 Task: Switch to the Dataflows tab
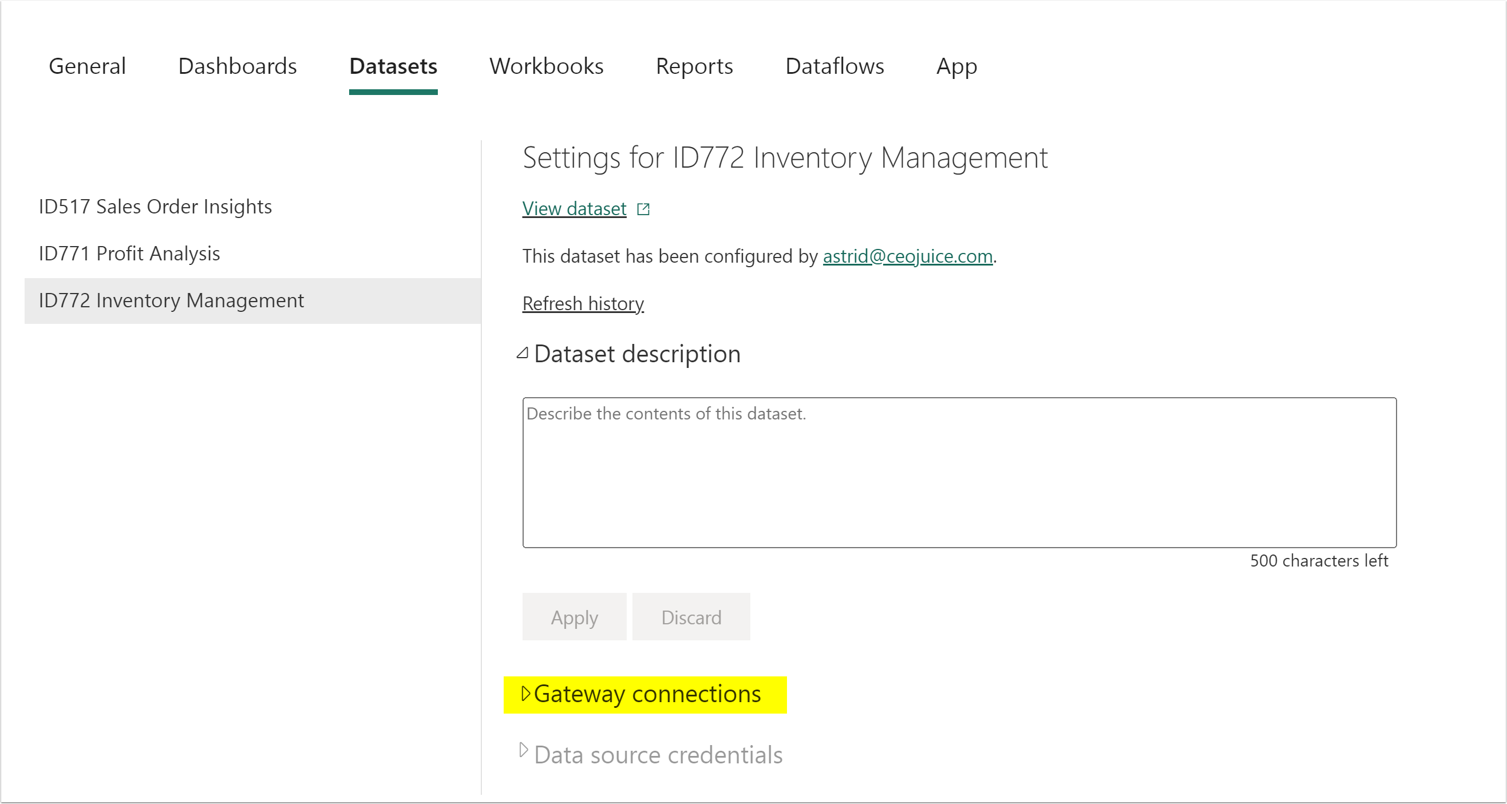[x=835, y=66]
